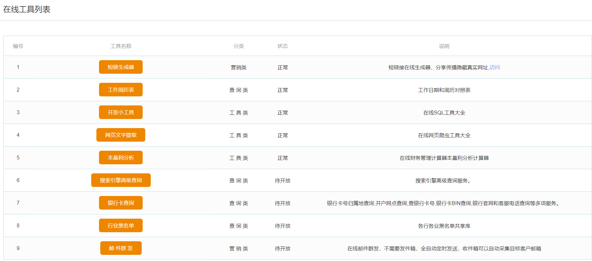Click the 各行各业黑名单共享库 description
This screenshot has height=261, width=592.
(444, 226)
